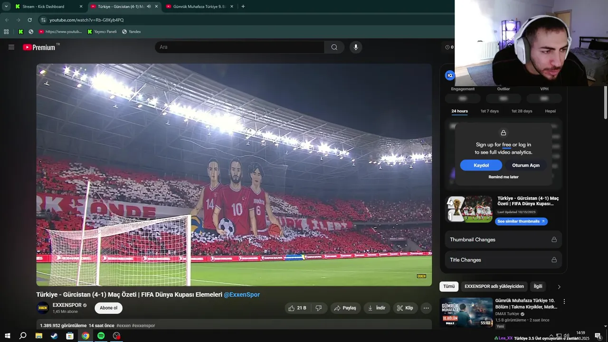608x342 pixels.
Task: Click 'See similar thumbnails' button
Action: [521, 221]
